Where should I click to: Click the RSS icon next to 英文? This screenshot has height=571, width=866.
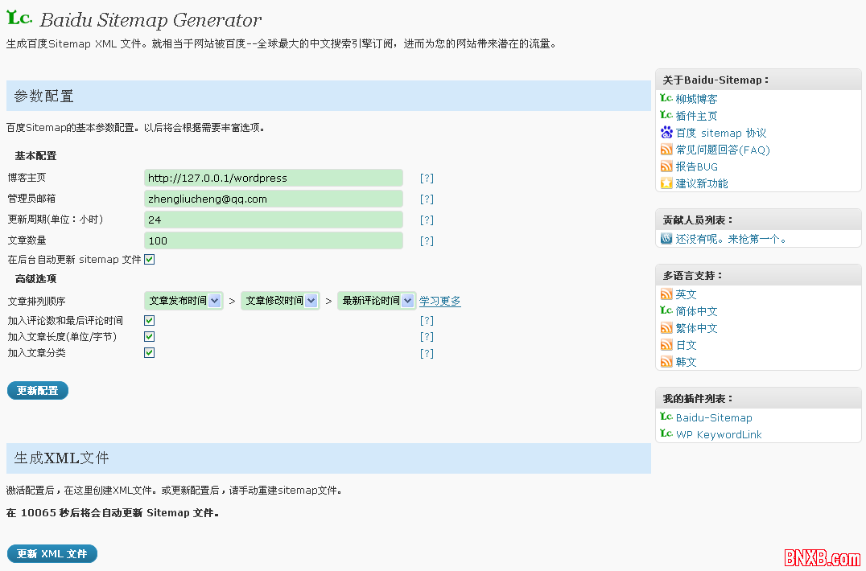coord(666,294)
